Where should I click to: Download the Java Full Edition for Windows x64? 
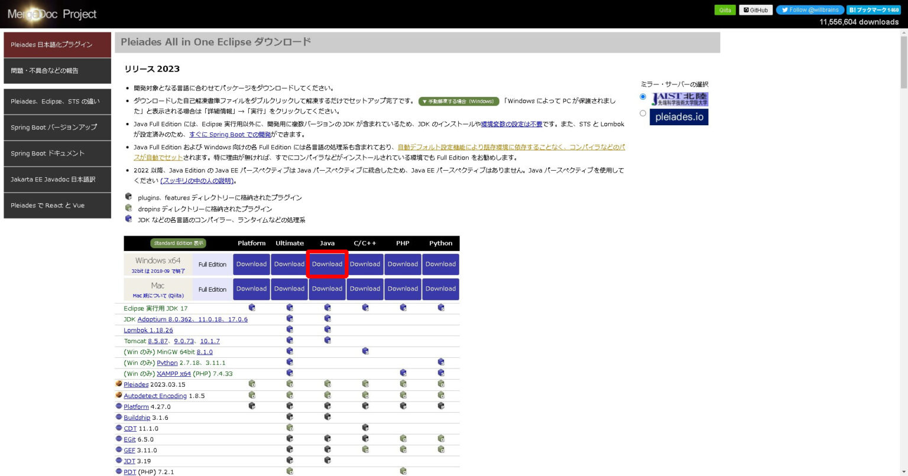click(327, 264)
